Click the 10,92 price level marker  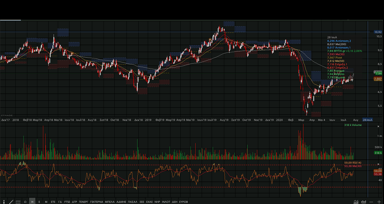378,32
